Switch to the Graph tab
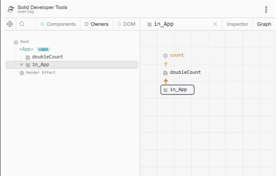Viewport: 279px width, 176px height. (264, 24)
